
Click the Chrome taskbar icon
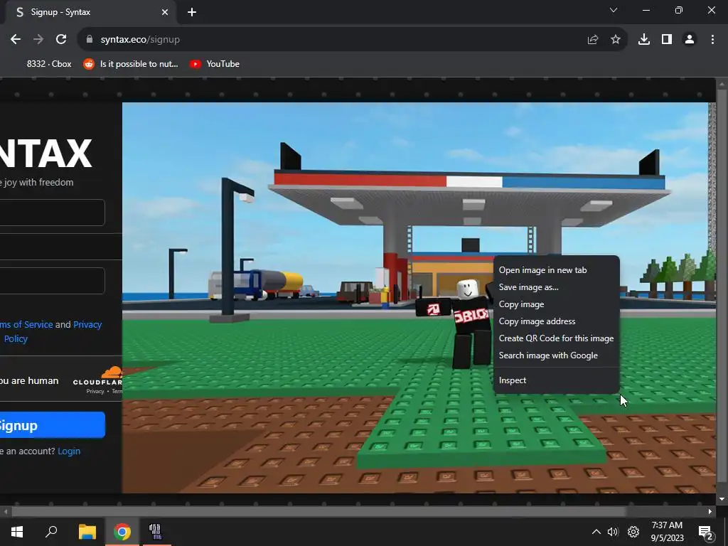[122, 532]
